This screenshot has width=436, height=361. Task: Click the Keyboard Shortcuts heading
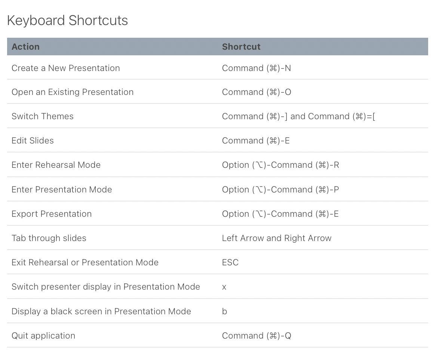coord(67,20)
